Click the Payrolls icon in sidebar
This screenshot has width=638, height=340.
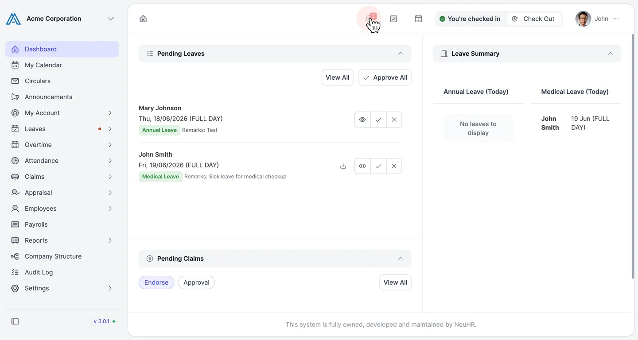click(15, 224)
